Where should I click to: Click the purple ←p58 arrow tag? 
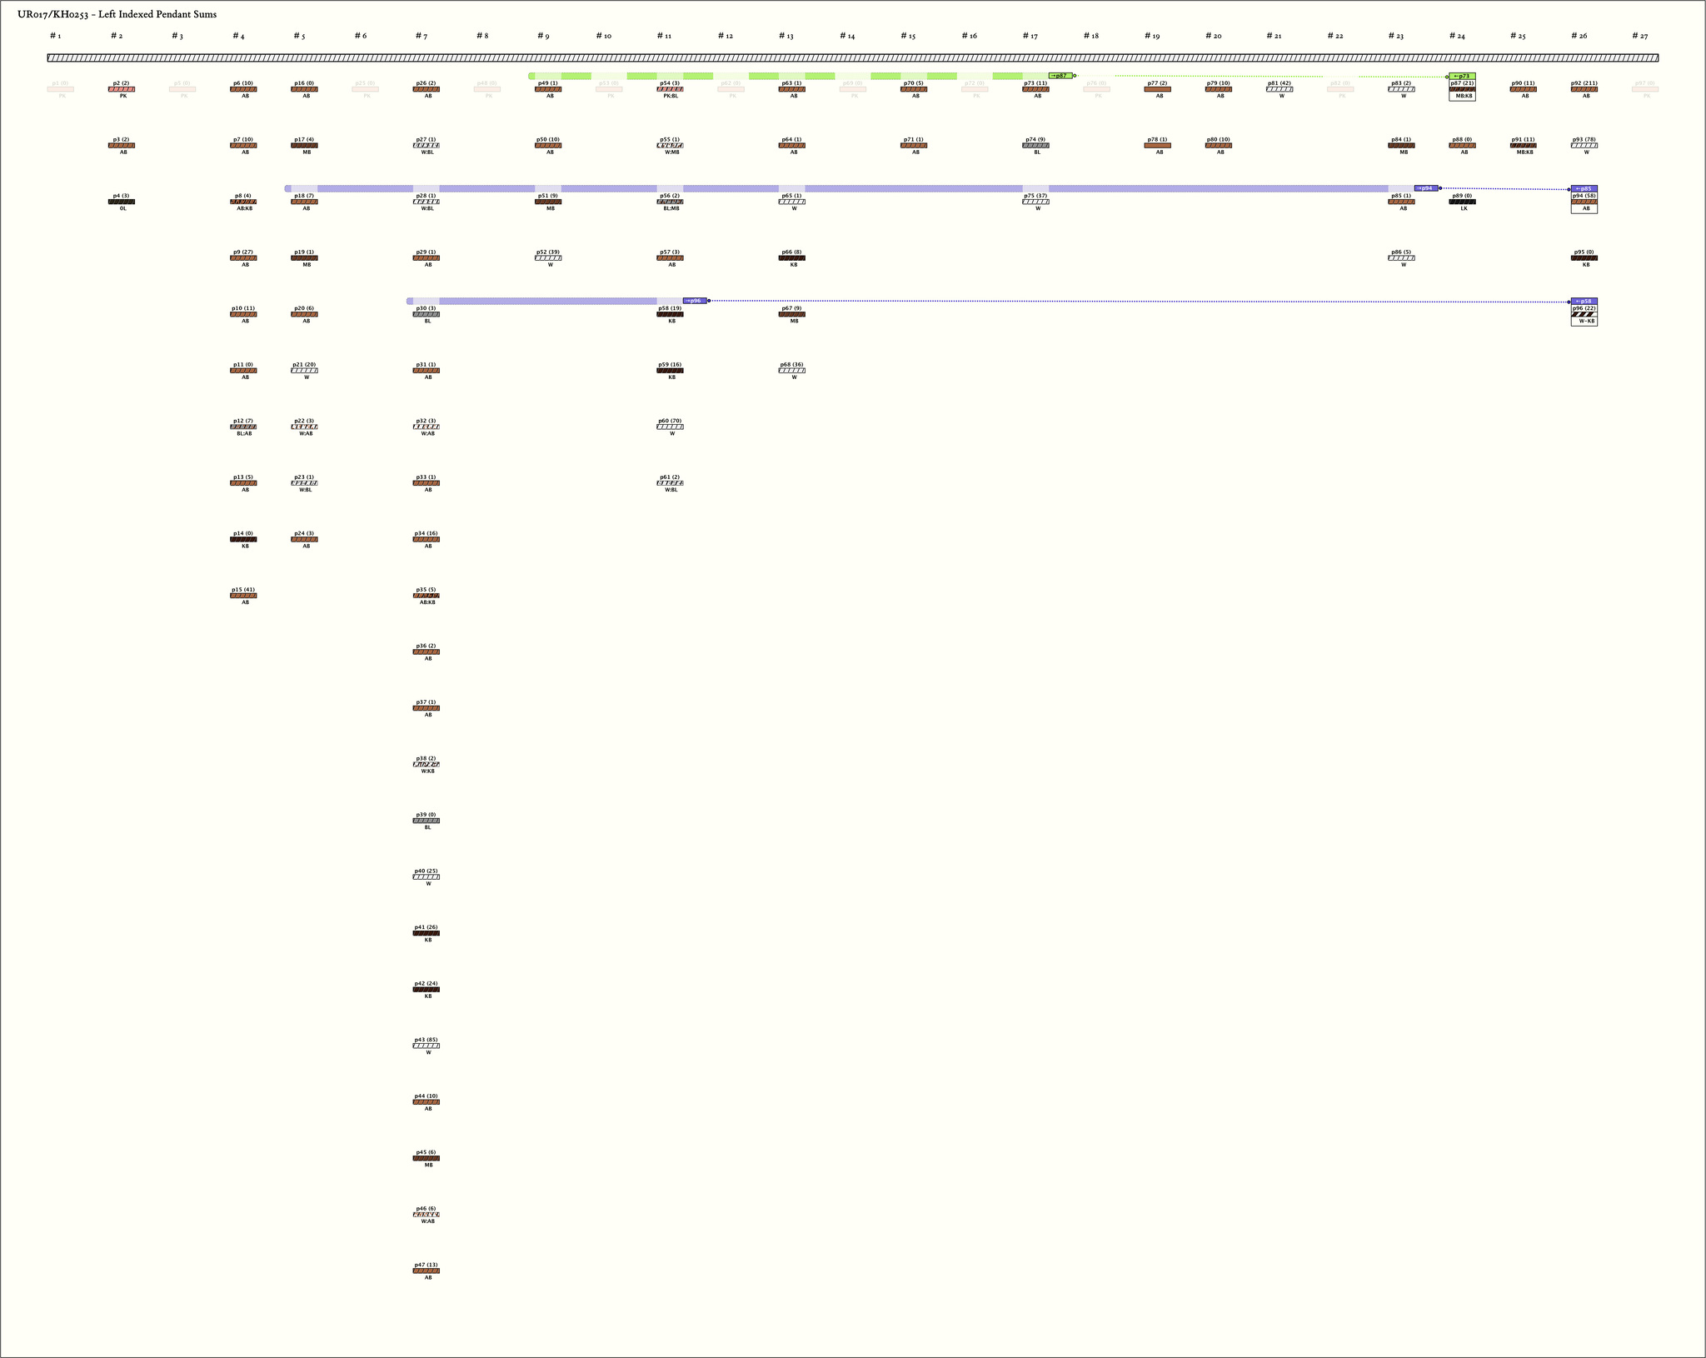pos(1584,302)
